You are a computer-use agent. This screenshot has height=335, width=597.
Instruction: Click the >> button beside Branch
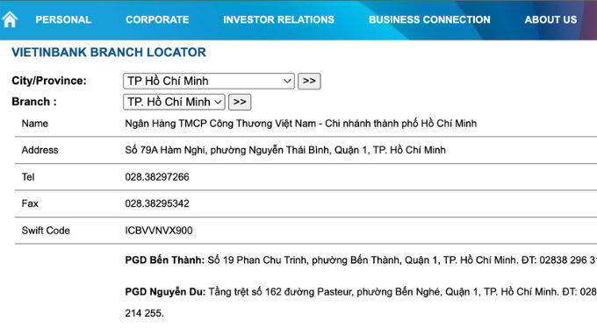tap(240, 102)
